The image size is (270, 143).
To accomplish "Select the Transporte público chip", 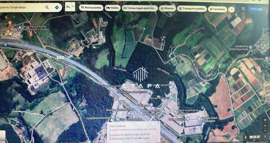I will click(192, 9).
